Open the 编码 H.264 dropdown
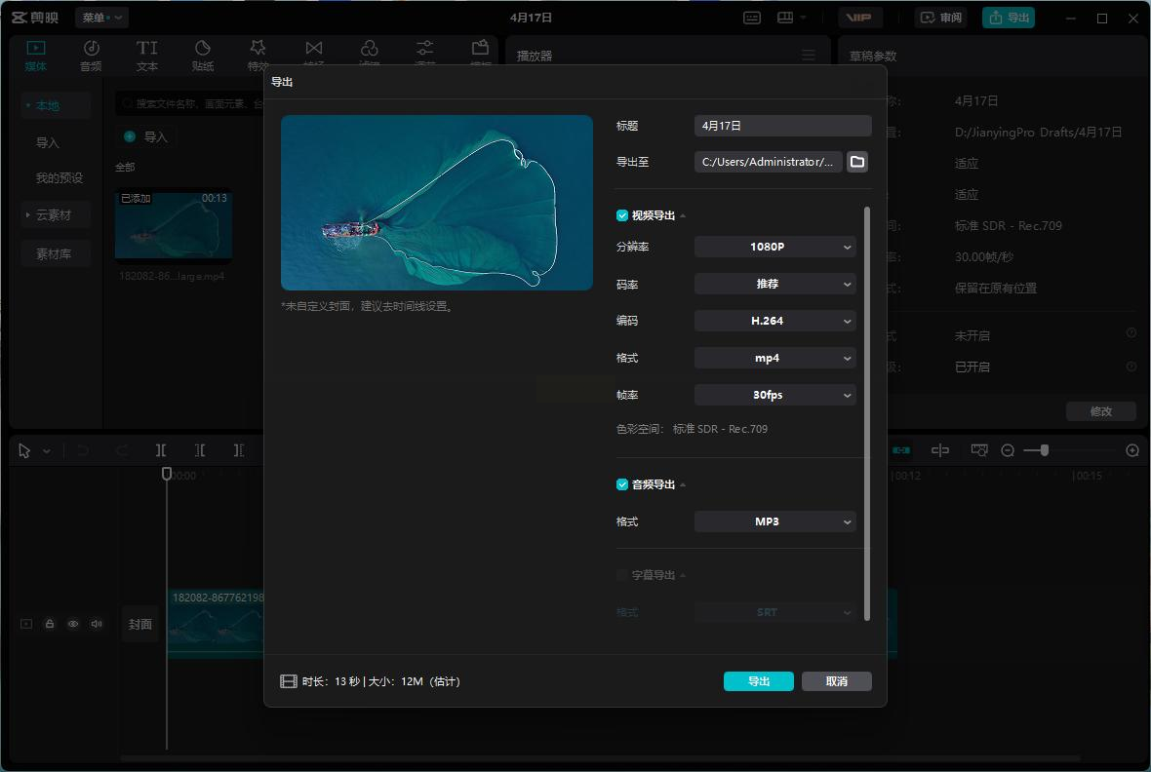The image size is (1151, 772). [774, 321]
